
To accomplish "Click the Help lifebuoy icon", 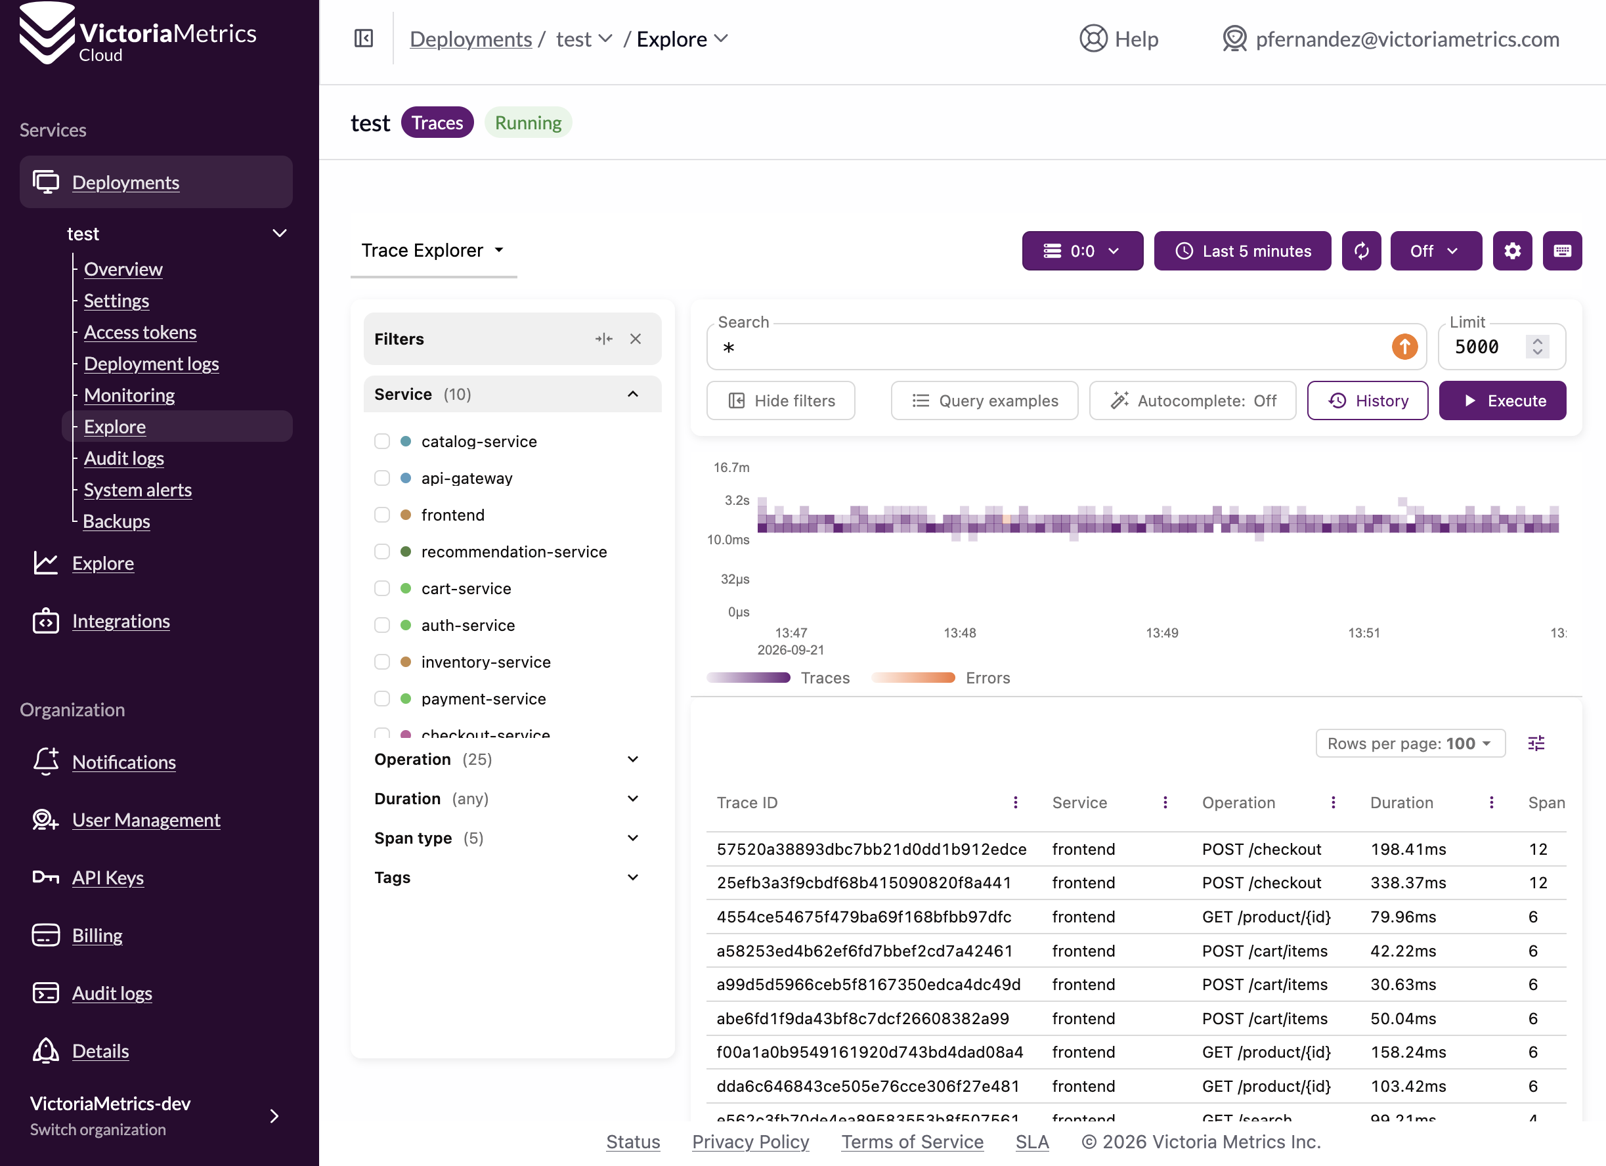I will pyautogui.click(x=1093, y=38).
